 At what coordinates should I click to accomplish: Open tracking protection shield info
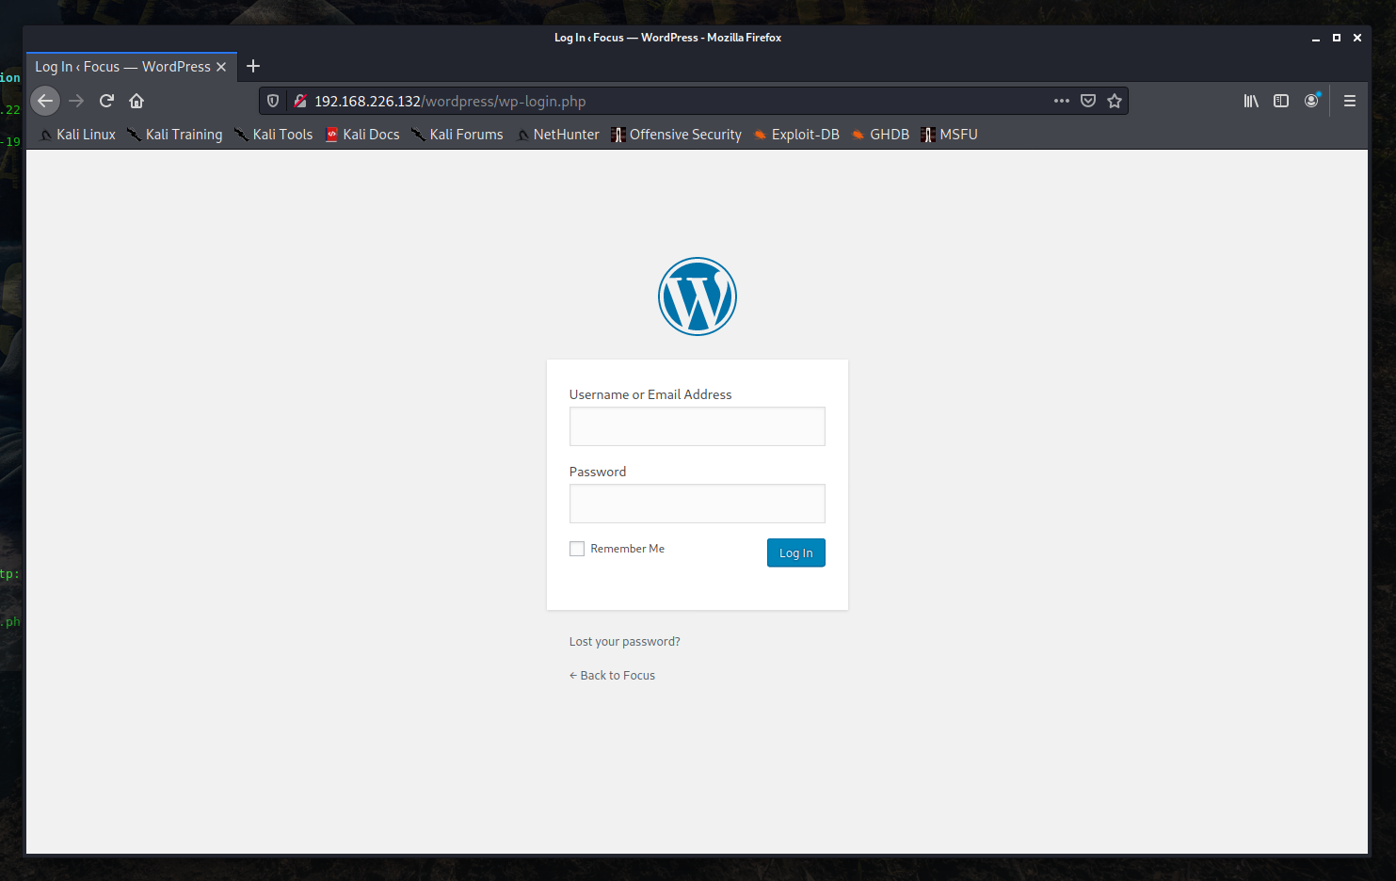pyautogui.click(x=273, y=101)
